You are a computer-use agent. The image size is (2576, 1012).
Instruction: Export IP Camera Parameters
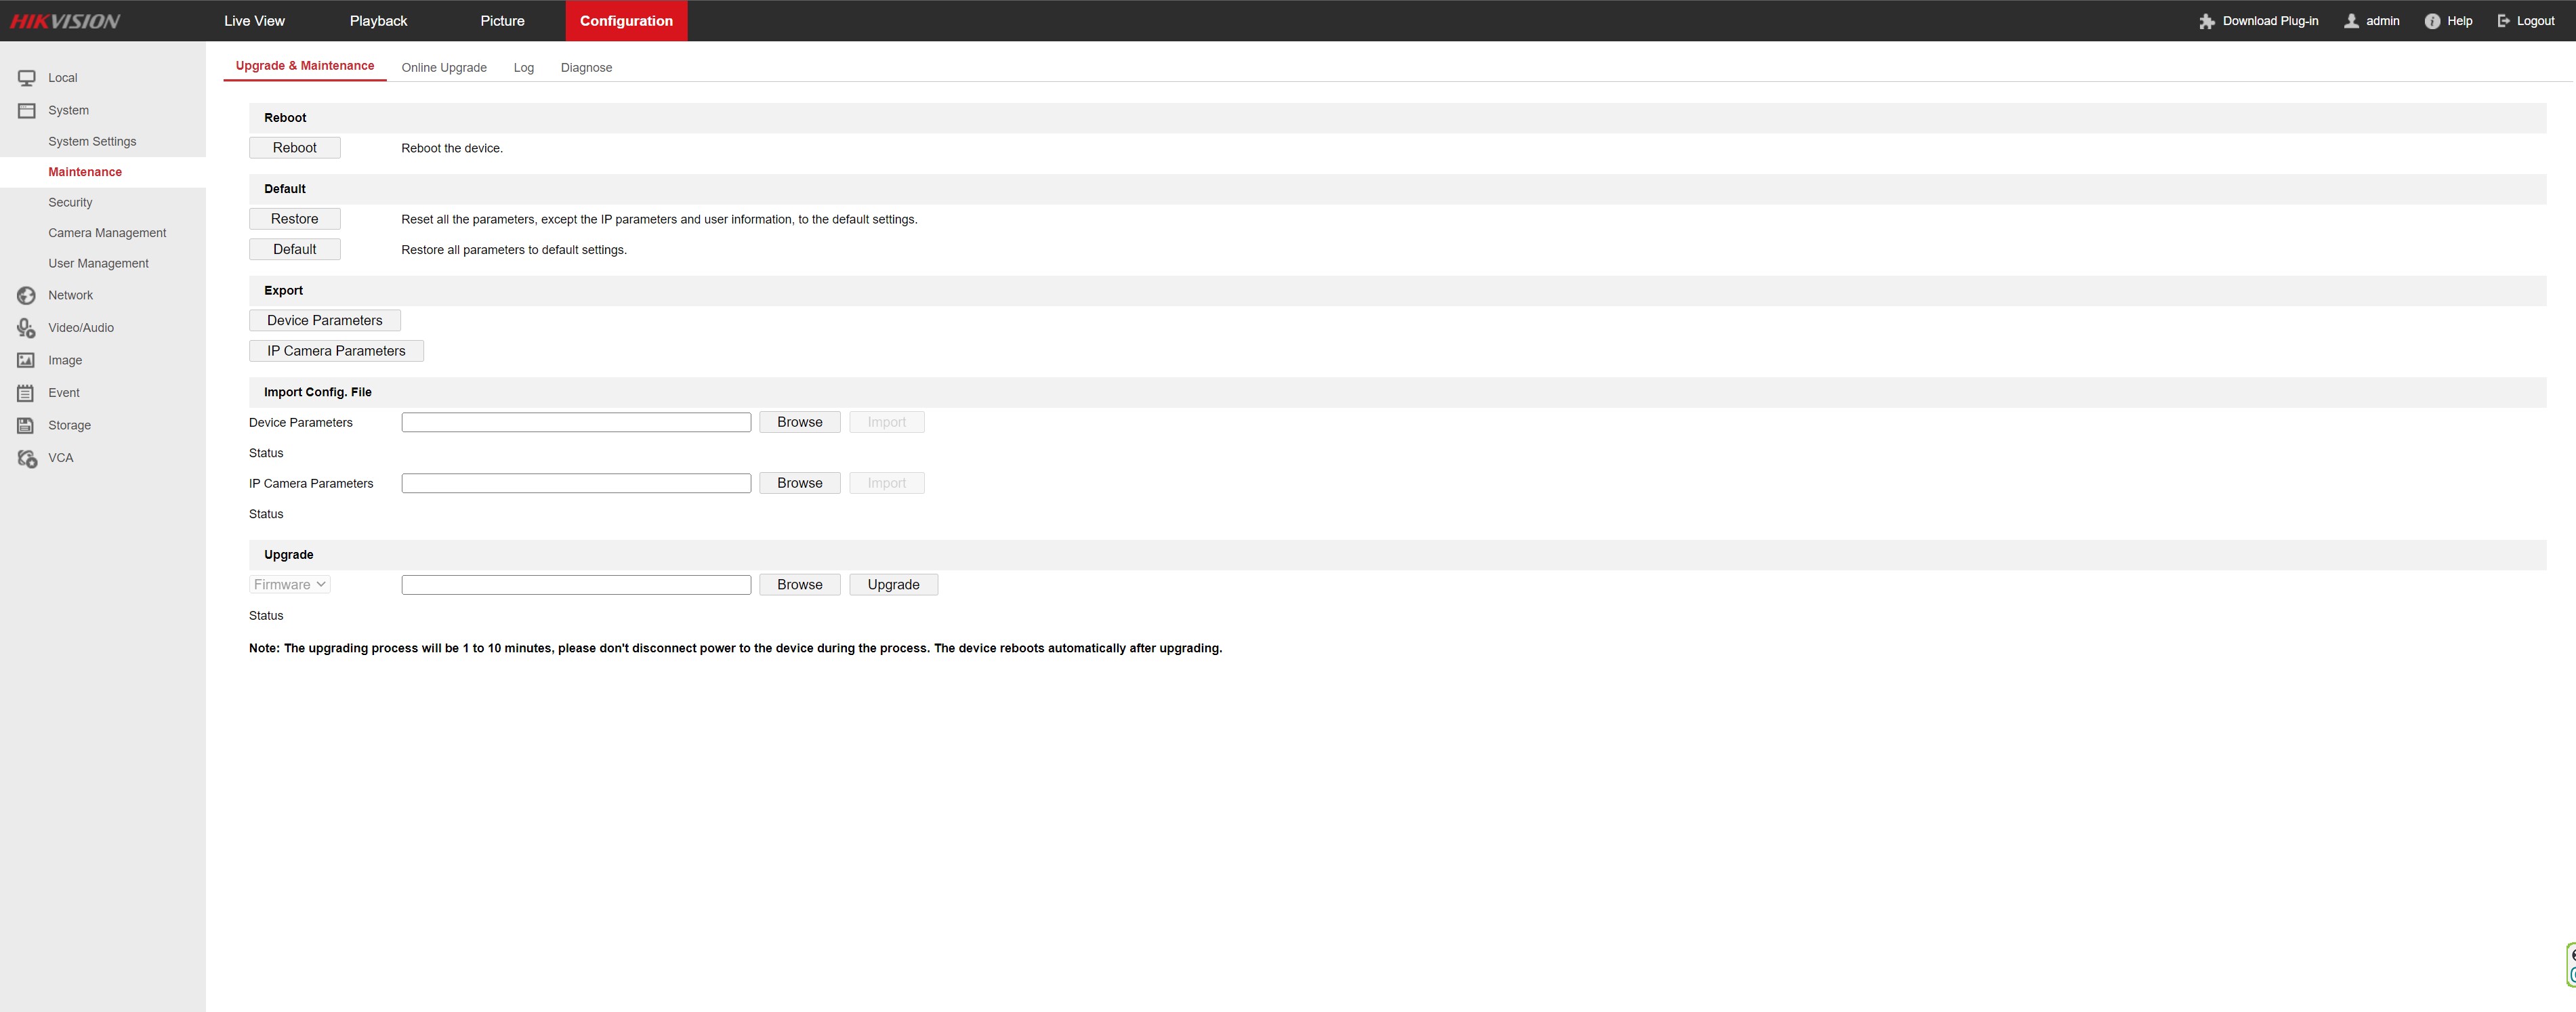click(x=336, y=351)
